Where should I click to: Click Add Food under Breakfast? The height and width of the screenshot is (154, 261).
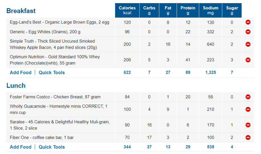[x=21, y=72]
